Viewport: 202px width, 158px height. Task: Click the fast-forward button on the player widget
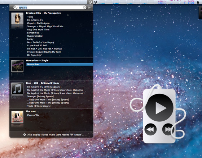168,129
